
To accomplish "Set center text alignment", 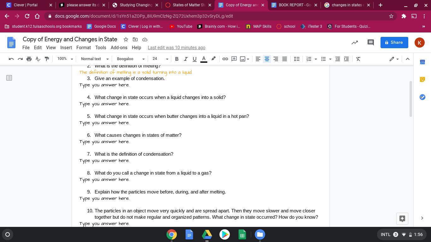I will [x=267, y=59].
